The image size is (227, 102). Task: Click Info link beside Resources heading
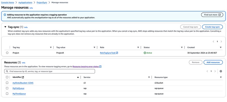(24, 63)
